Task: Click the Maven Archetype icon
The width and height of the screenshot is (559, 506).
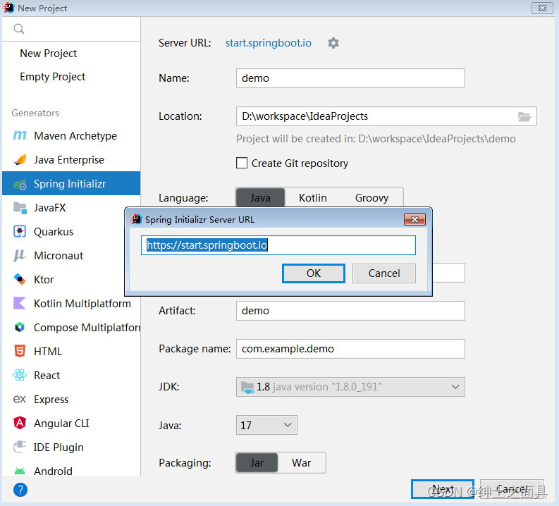Action: 20,136
